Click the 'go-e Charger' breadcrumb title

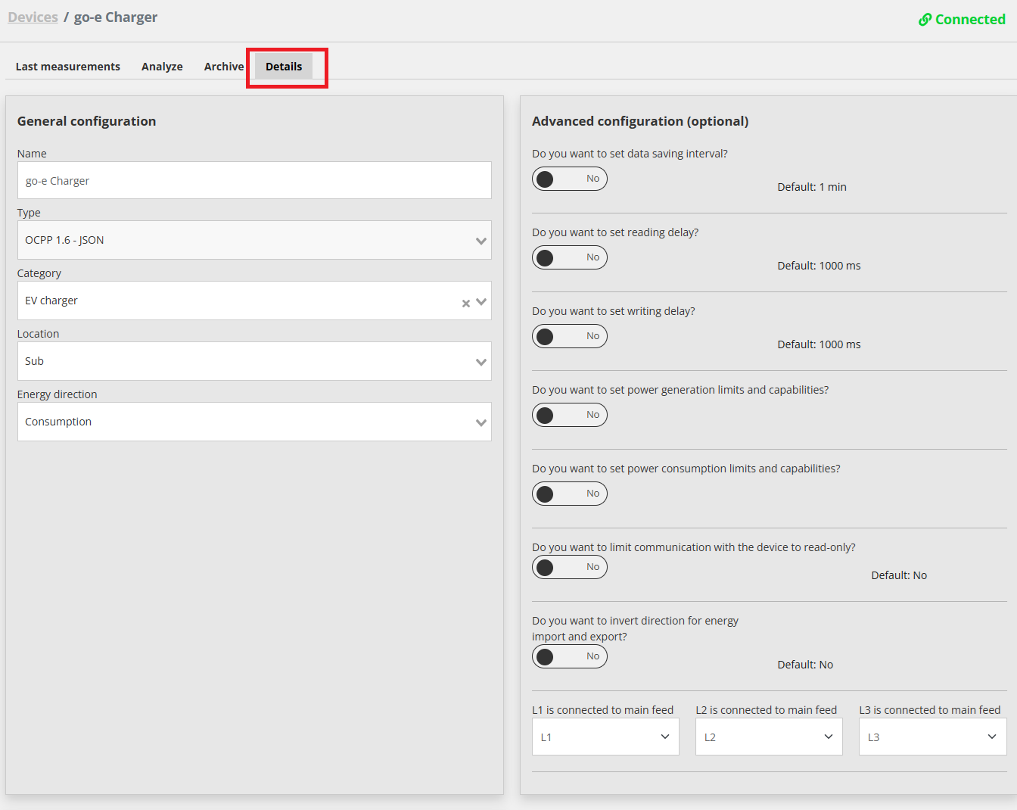point(116,17)
